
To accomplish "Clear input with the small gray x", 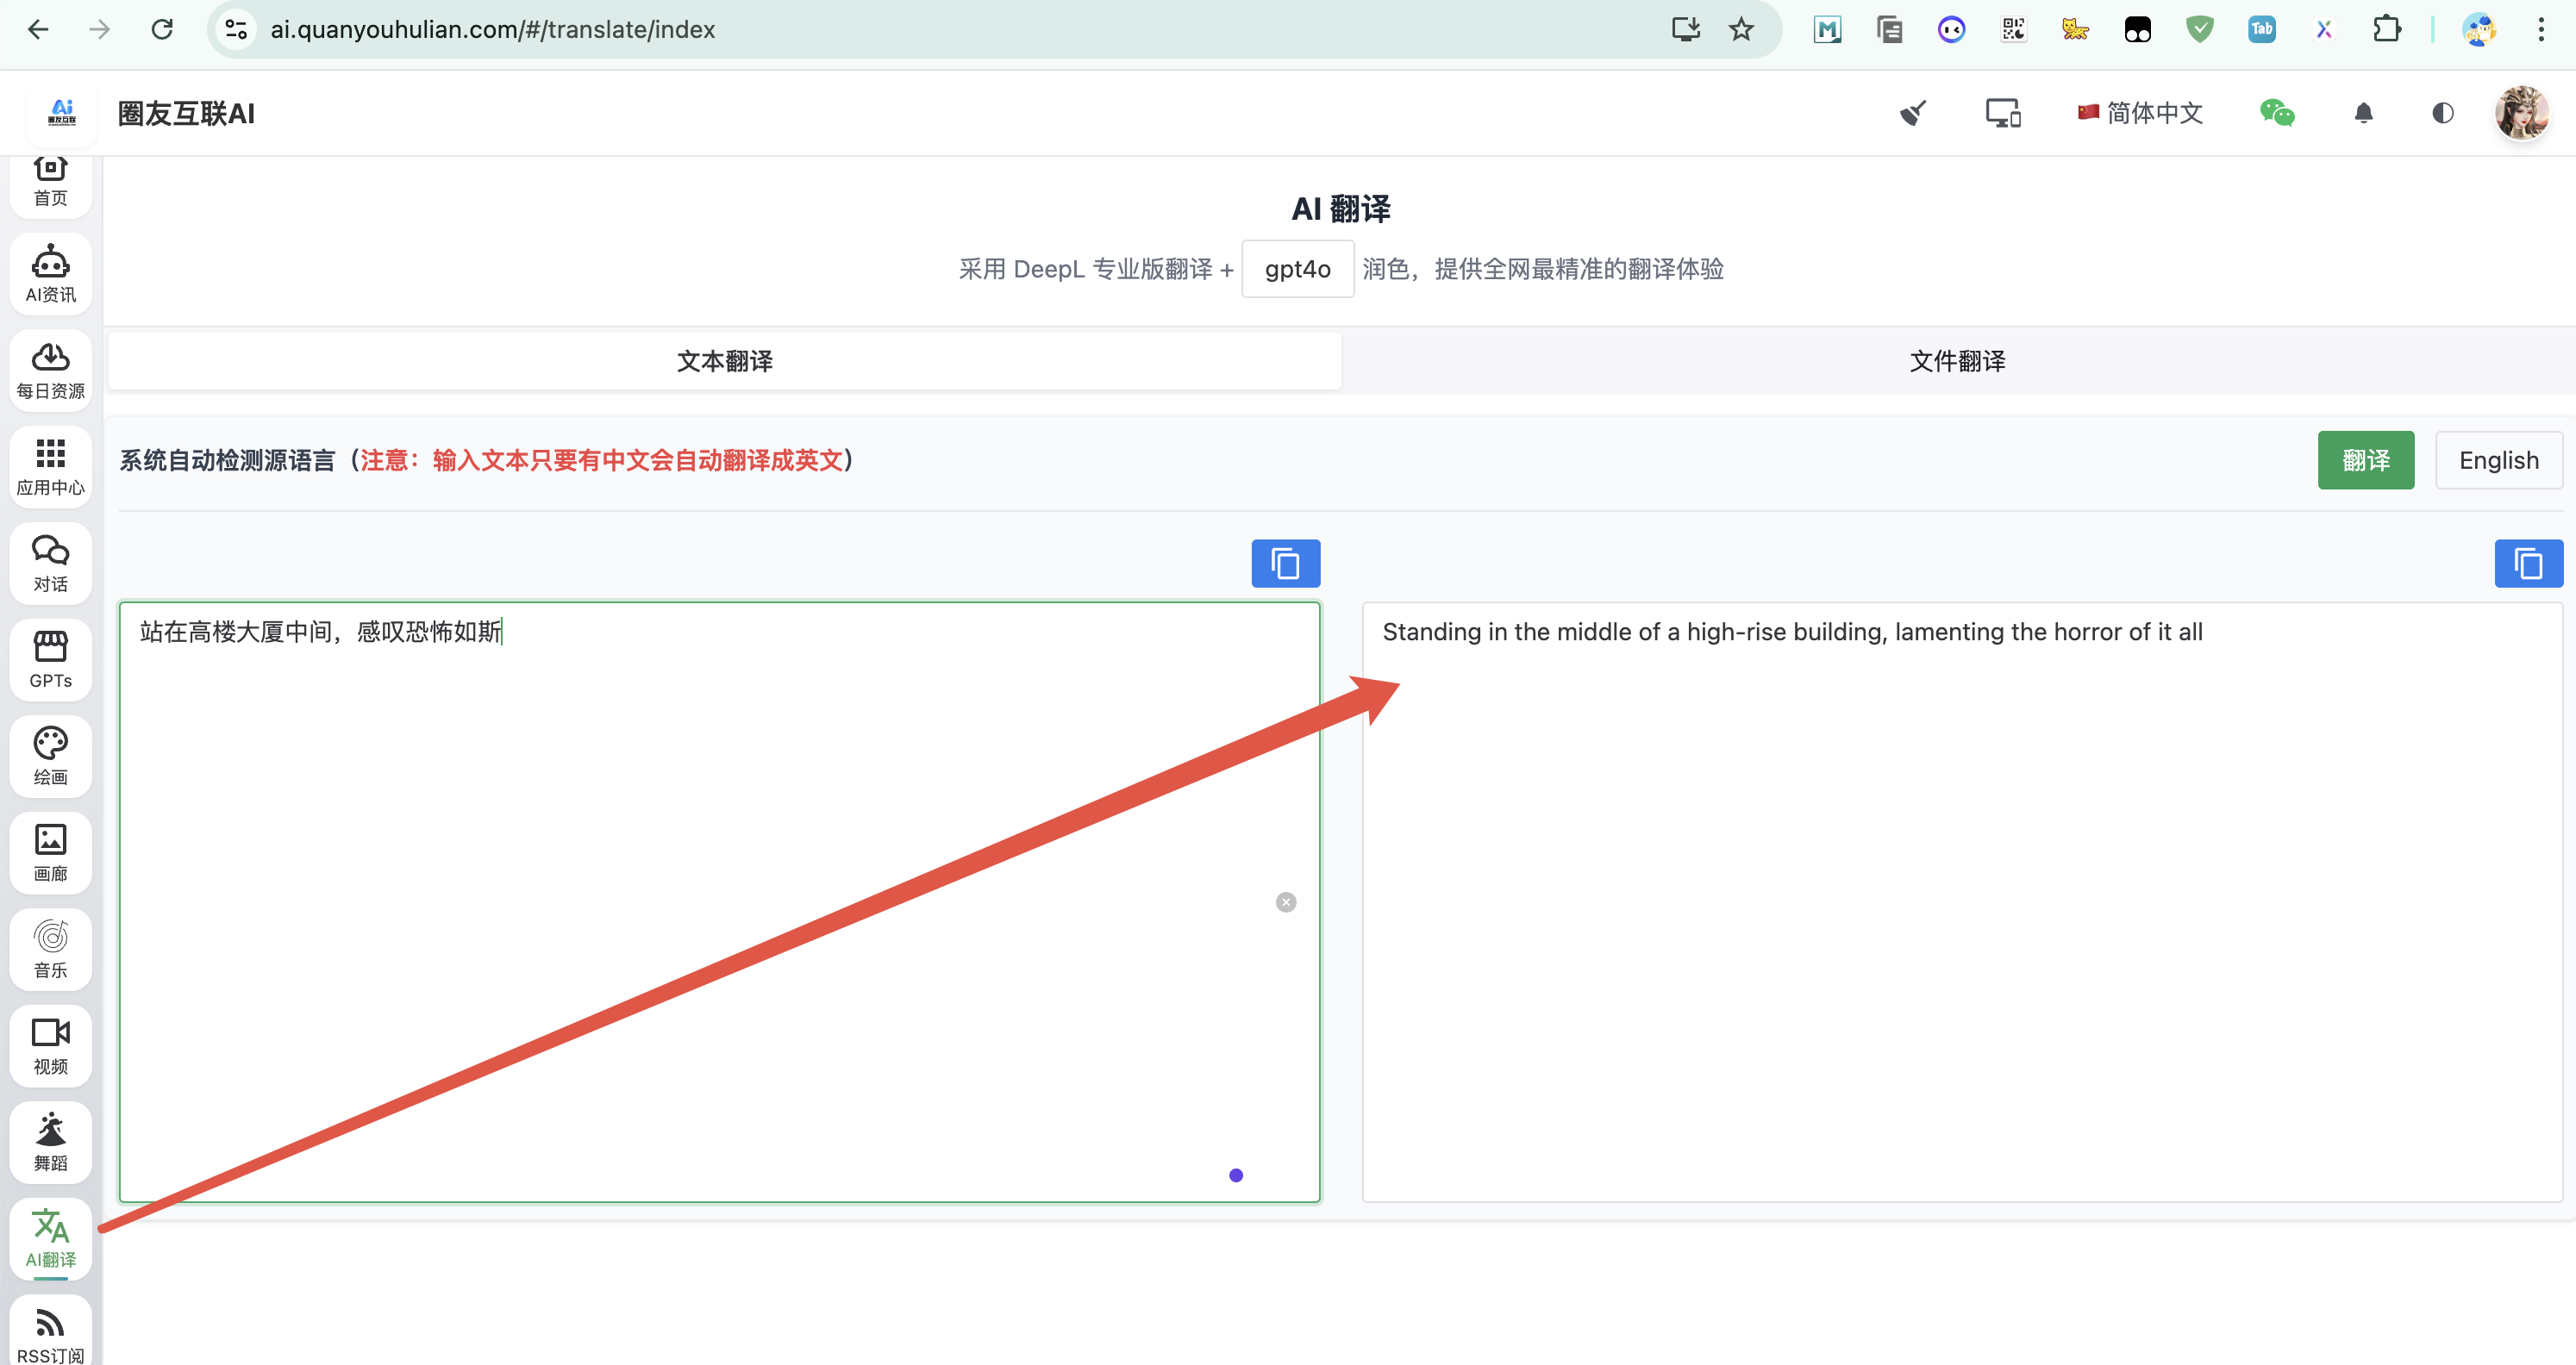I will 1285,902.
